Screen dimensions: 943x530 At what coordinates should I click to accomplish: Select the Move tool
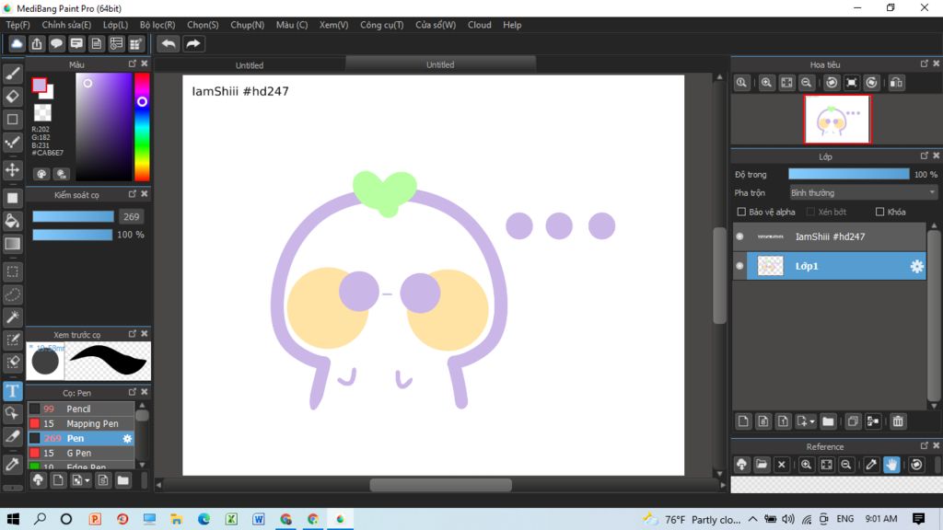[13, 170]
